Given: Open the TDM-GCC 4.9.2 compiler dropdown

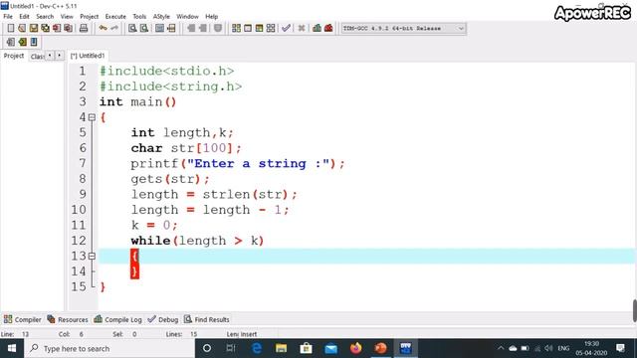Looking at the screenshot, I should click(403, 29).
